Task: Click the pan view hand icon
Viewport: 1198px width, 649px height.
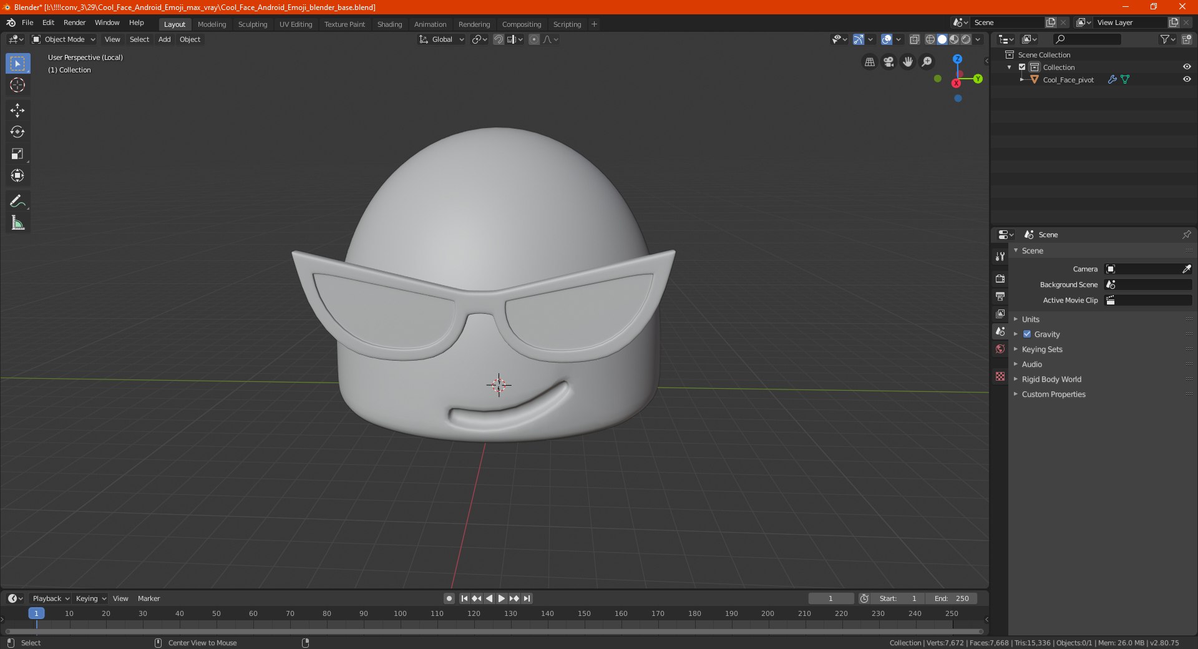Action: coord(908,62)
